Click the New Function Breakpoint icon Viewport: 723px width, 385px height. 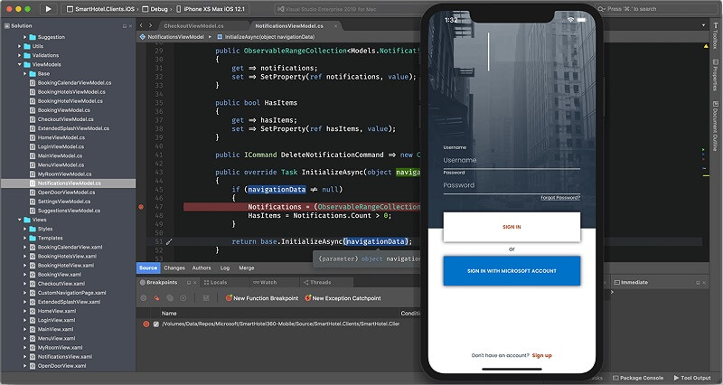[230, 298]
